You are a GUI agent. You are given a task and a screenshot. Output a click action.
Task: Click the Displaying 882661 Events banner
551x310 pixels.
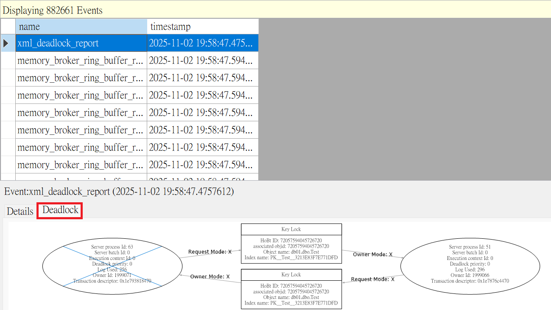pyautogui.click(x=53, y=10)
